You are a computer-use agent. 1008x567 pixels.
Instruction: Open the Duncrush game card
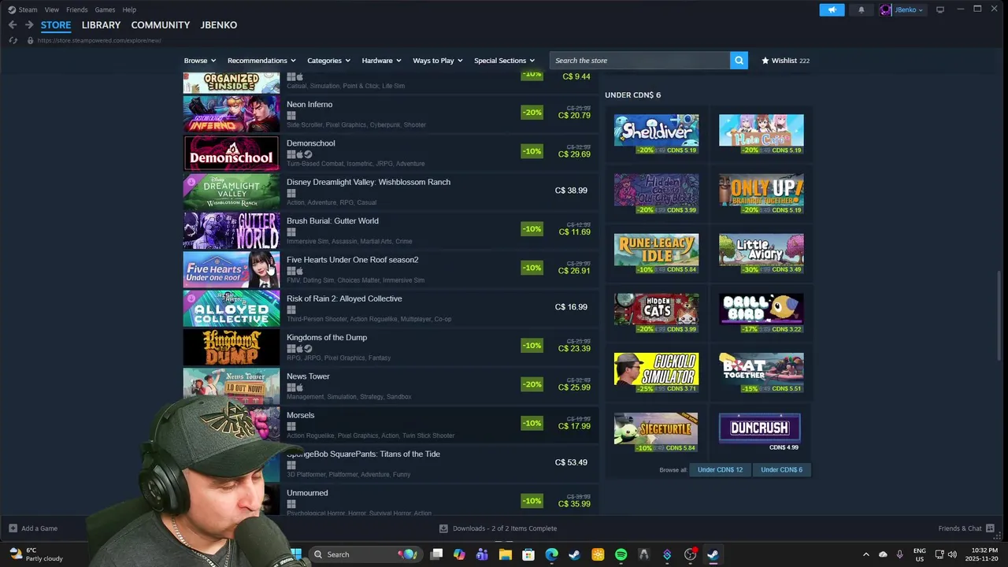click(760, 432)
